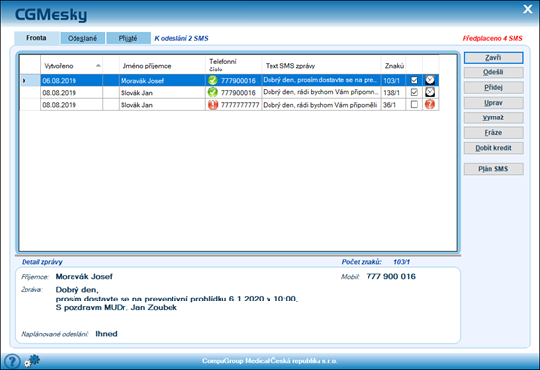The width and height of the screenshot is (540, 370).
Task: Click red warning status icon in the 36/1 row
Action: point(430,104)
